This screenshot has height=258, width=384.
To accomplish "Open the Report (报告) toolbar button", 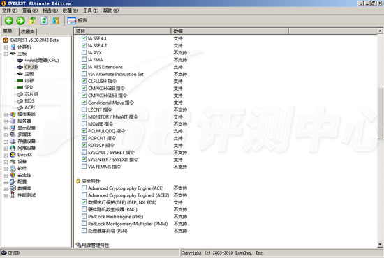I will (x=77, y=21).
